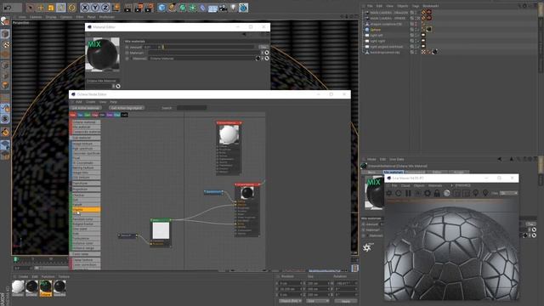The image size is (544, 306).
Task: Click the Octane logo under Mix preview
Action: tap(367, 247)
